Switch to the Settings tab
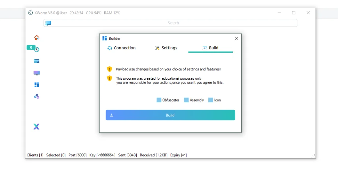 pyautogui.click(x=166, y=48)
